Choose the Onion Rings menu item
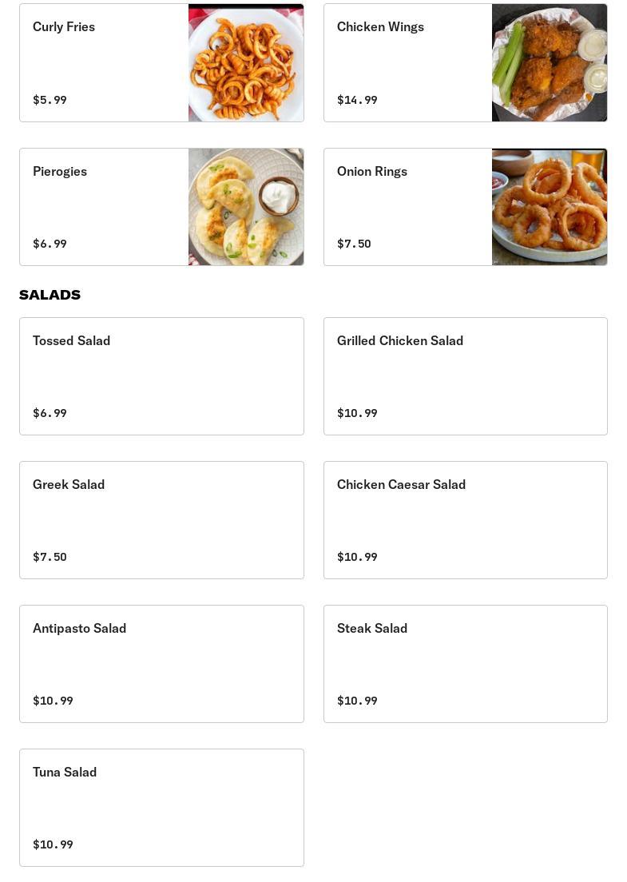Screen dimensions: 627x882 point(465,207)
